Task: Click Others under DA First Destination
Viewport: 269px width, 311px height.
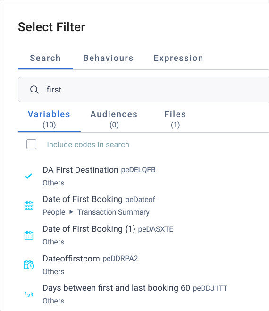Action: [x=53, y=183]
